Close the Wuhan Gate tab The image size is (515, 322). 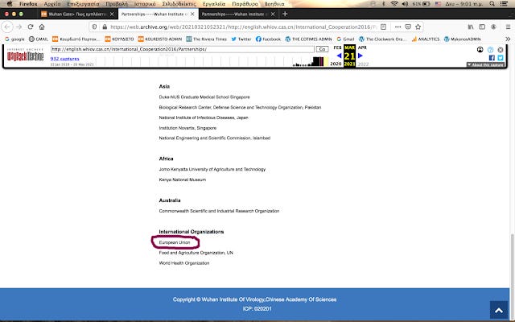tap(112, 14)
